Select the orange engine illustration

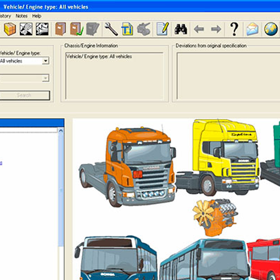tap(214, 217)
